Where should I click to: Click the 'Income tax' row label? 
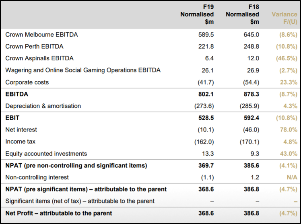(21, 142)
